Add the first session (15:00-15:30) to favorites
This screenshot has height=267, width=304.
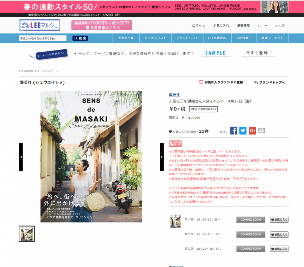point(279,220)
